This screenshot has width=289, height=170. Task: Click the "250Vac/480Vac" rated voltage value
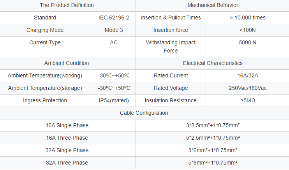pyautogui.click(x=247, y=88)
